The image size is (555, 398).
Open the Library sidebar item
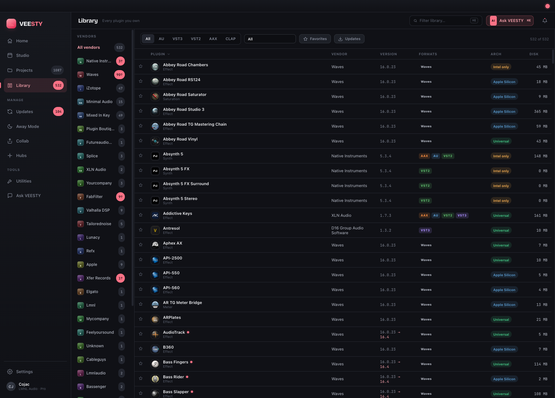(35, 85)
